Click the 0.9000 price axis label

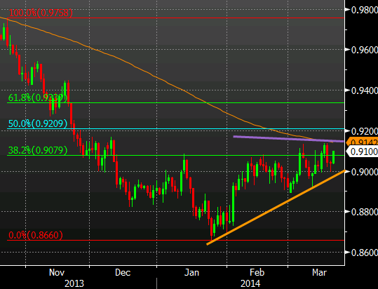pos(364,172)
